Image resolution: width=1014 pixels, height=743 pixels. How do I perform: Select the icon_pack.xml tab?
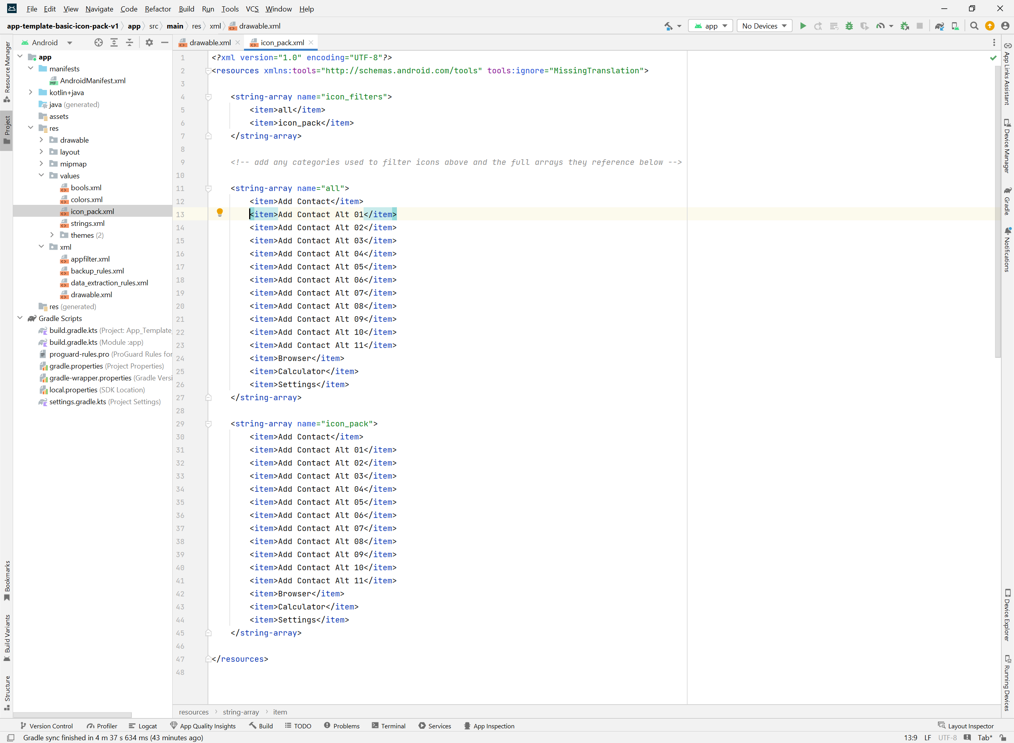(280, 42)
